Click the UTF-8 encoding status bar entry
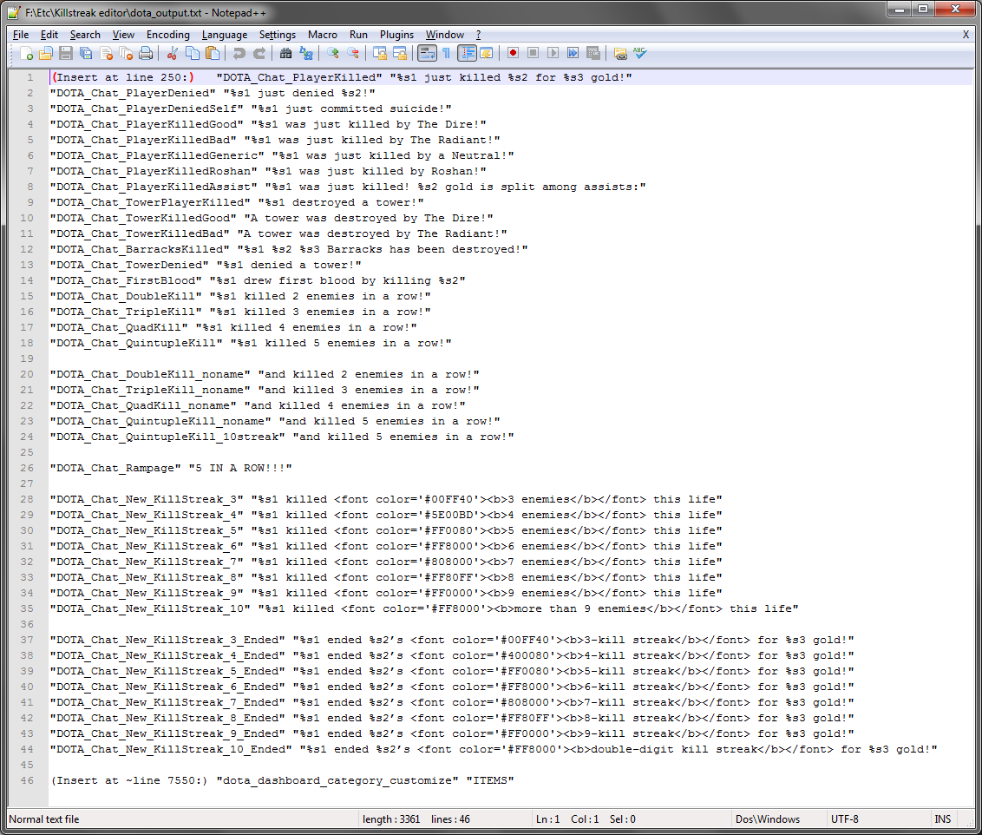Viewport: 982px width, 835px height. pos(845,819)
